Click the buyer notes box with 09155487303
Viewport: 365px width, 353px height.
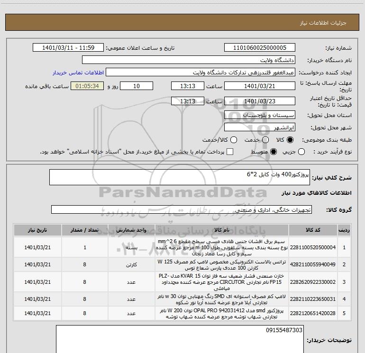180,339
